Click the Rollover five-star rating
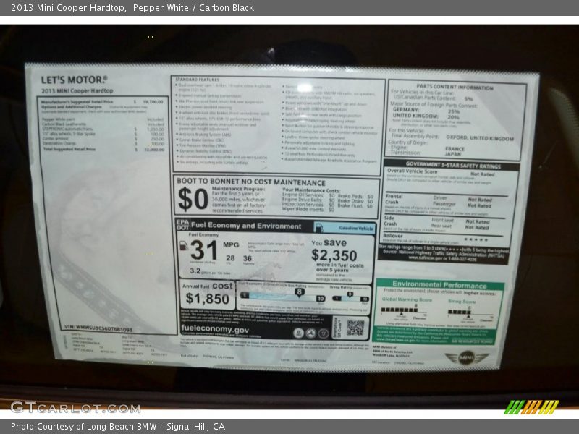 [x=475, y=239]
